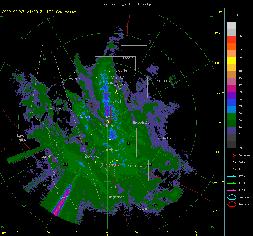Choose the bright green 30–20 dBZ swatch

coord(232,117)
